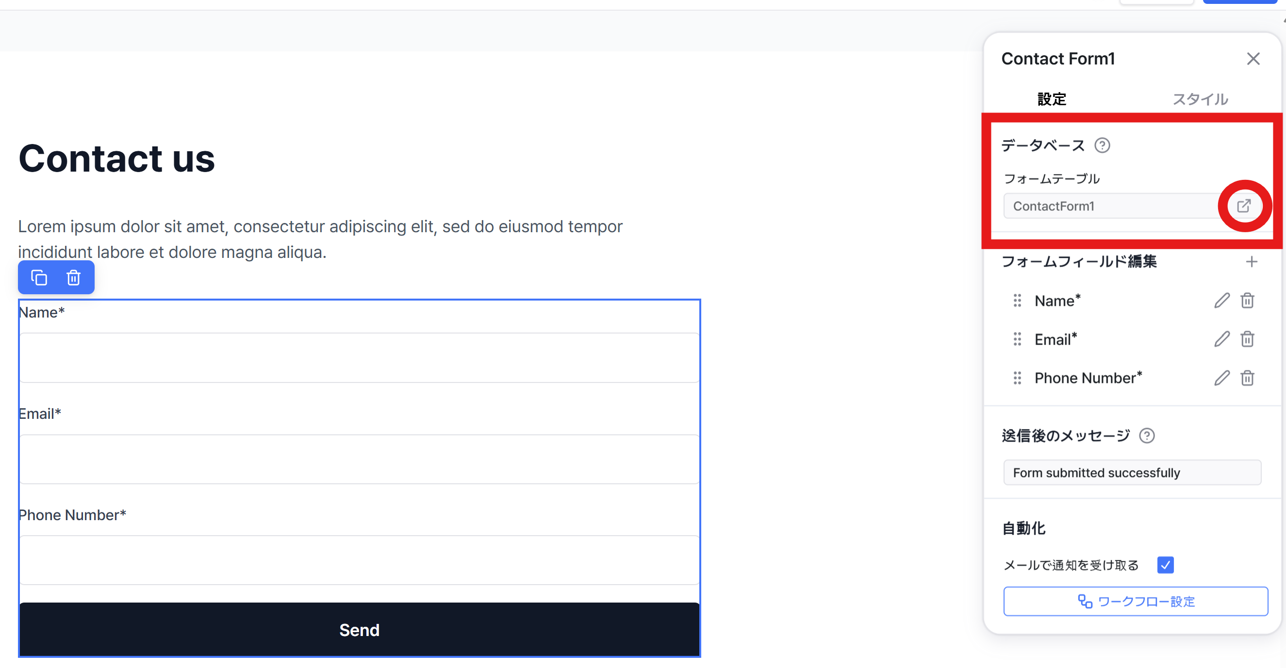Viewport: 1286px width, 668px height.
Task: Edit the Name field with pencil icon
Action: (x=1221, y=300)
